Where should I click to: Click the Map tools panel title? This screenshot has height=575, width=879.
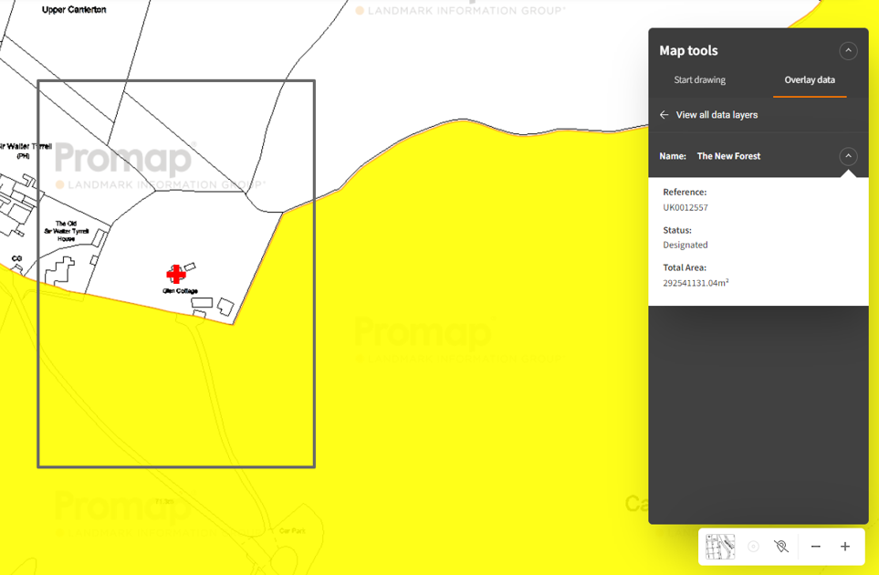coord(688,50)
